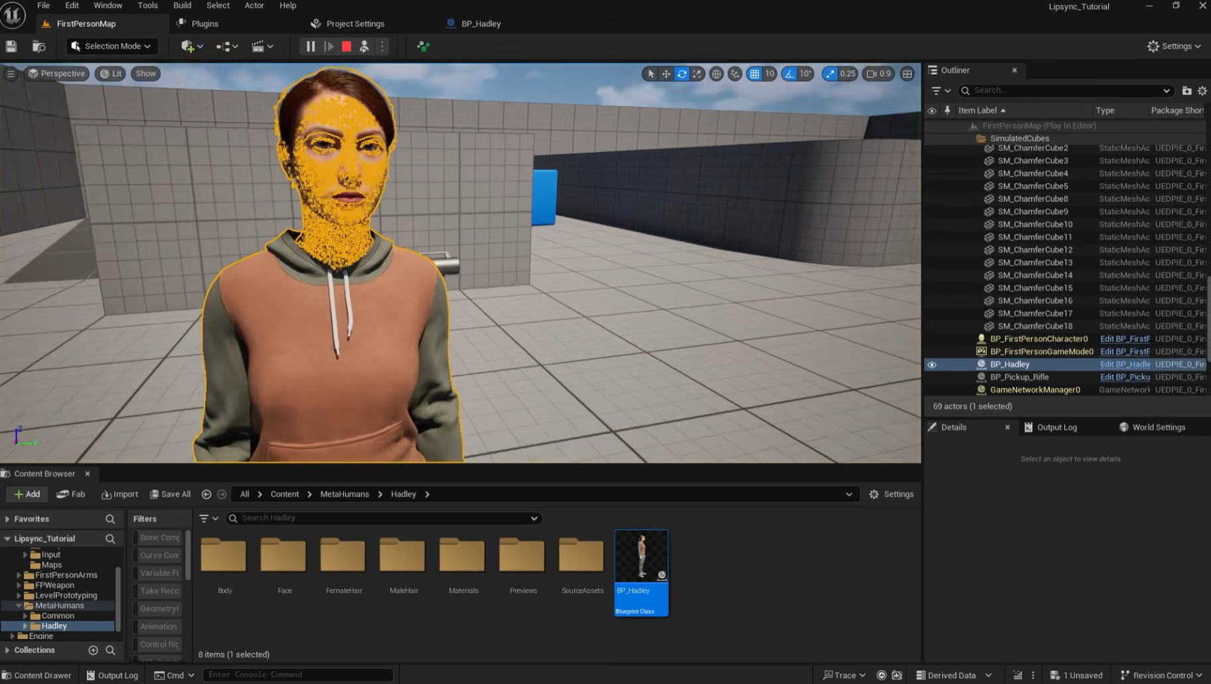The image size is (1211, 684).
Task: Switch to the World Settings tab
Action: [1158, 428]
